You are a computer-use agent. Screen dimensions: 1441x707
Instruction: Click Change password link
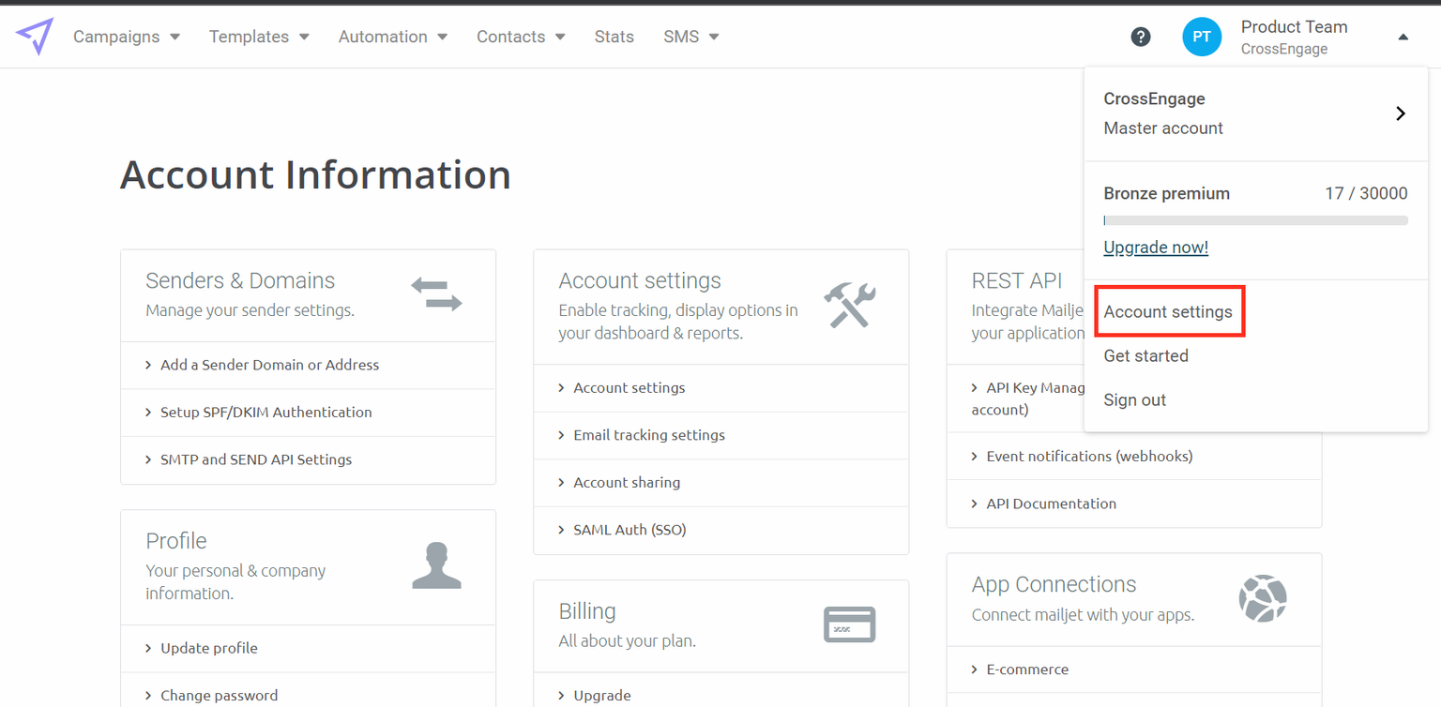pyautogui.click(x=220, y=696)
